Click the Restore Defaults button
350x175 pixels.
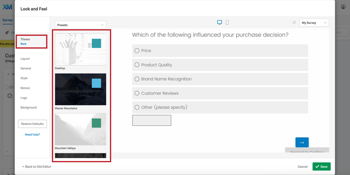click(x=33, y=124)
